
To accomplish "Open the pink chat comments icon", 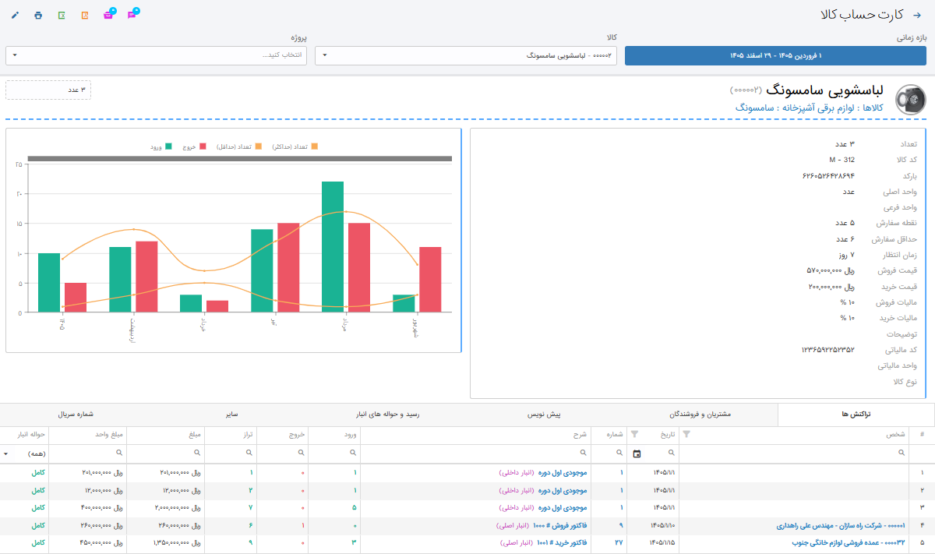I will tap(132, 15).
